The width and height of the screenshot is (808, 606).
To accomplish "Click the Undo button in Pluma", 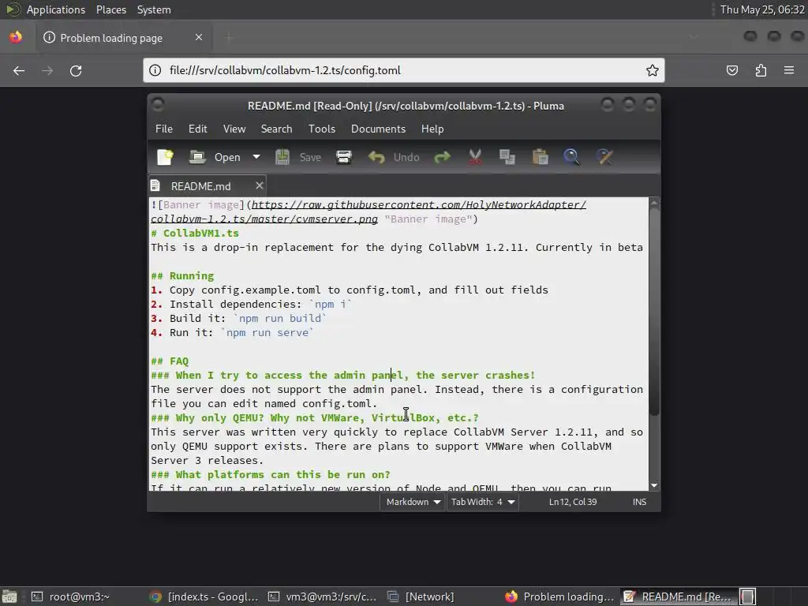I will (x=394, y=157).
